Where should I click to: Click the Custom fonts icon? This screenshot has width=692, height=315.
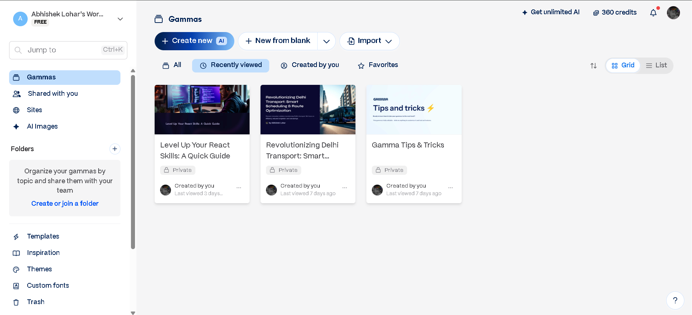tap(16, 286)
